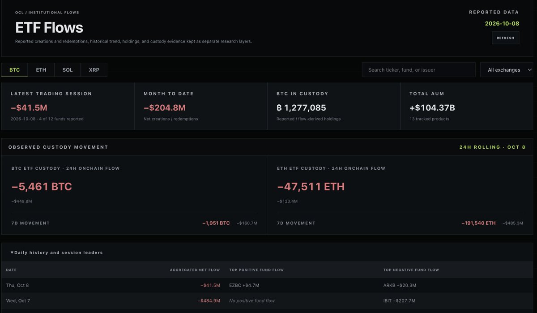Click No positive fund flow text
537x313 pixels.
(252, 300)
